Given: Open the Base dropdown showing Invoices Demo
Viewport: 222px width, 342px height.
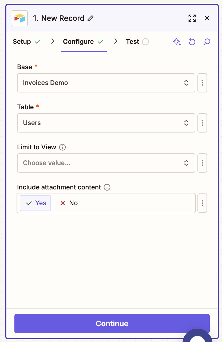Looking at the screenshot, I should click(x=106, y=83).
